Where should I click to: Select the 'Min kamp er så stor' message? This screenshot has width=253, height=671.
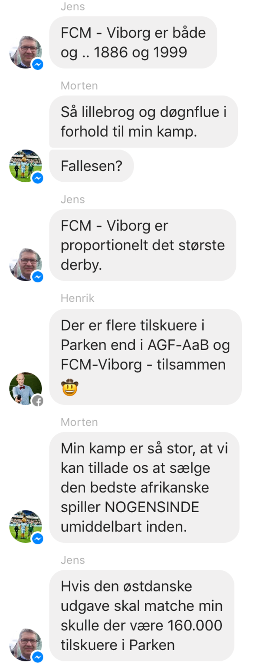pyautogui.click(x=144, y=487)
